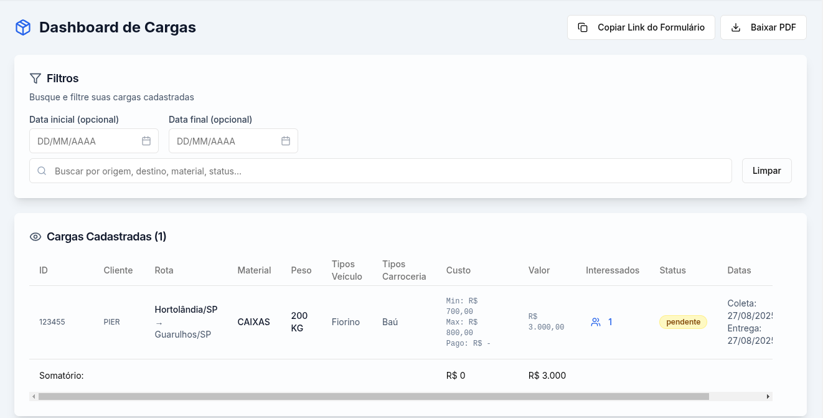Click the copy icon beside Copiar Link
Screen dimensions: 823x418
click(583, 27)
